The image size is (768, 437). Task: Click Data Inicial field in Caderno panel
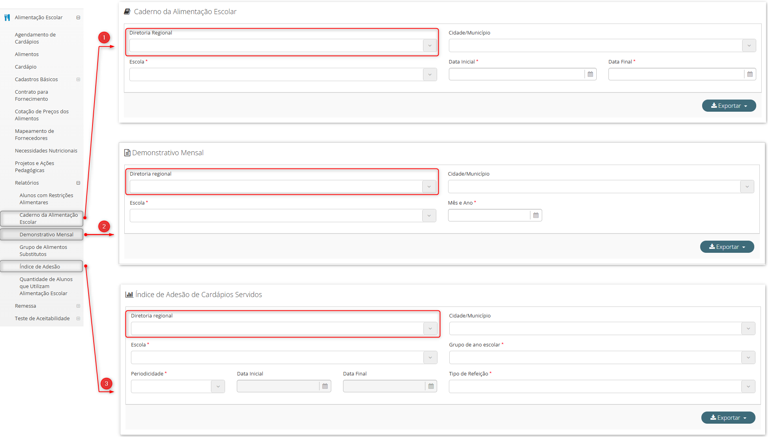point(516,74)
